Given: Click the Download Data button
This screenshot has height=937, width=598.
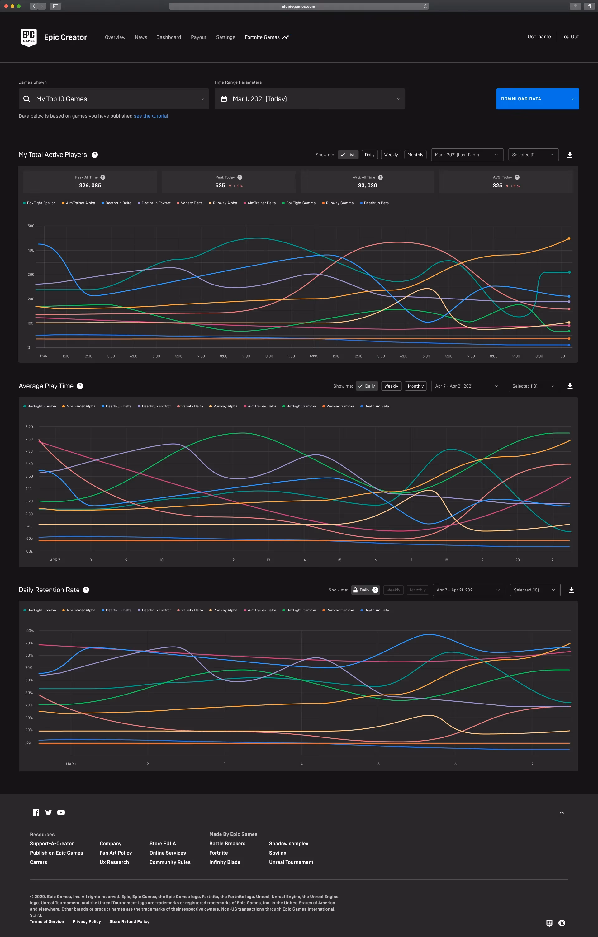Looking at the screenshot, I should coord(537,99).
